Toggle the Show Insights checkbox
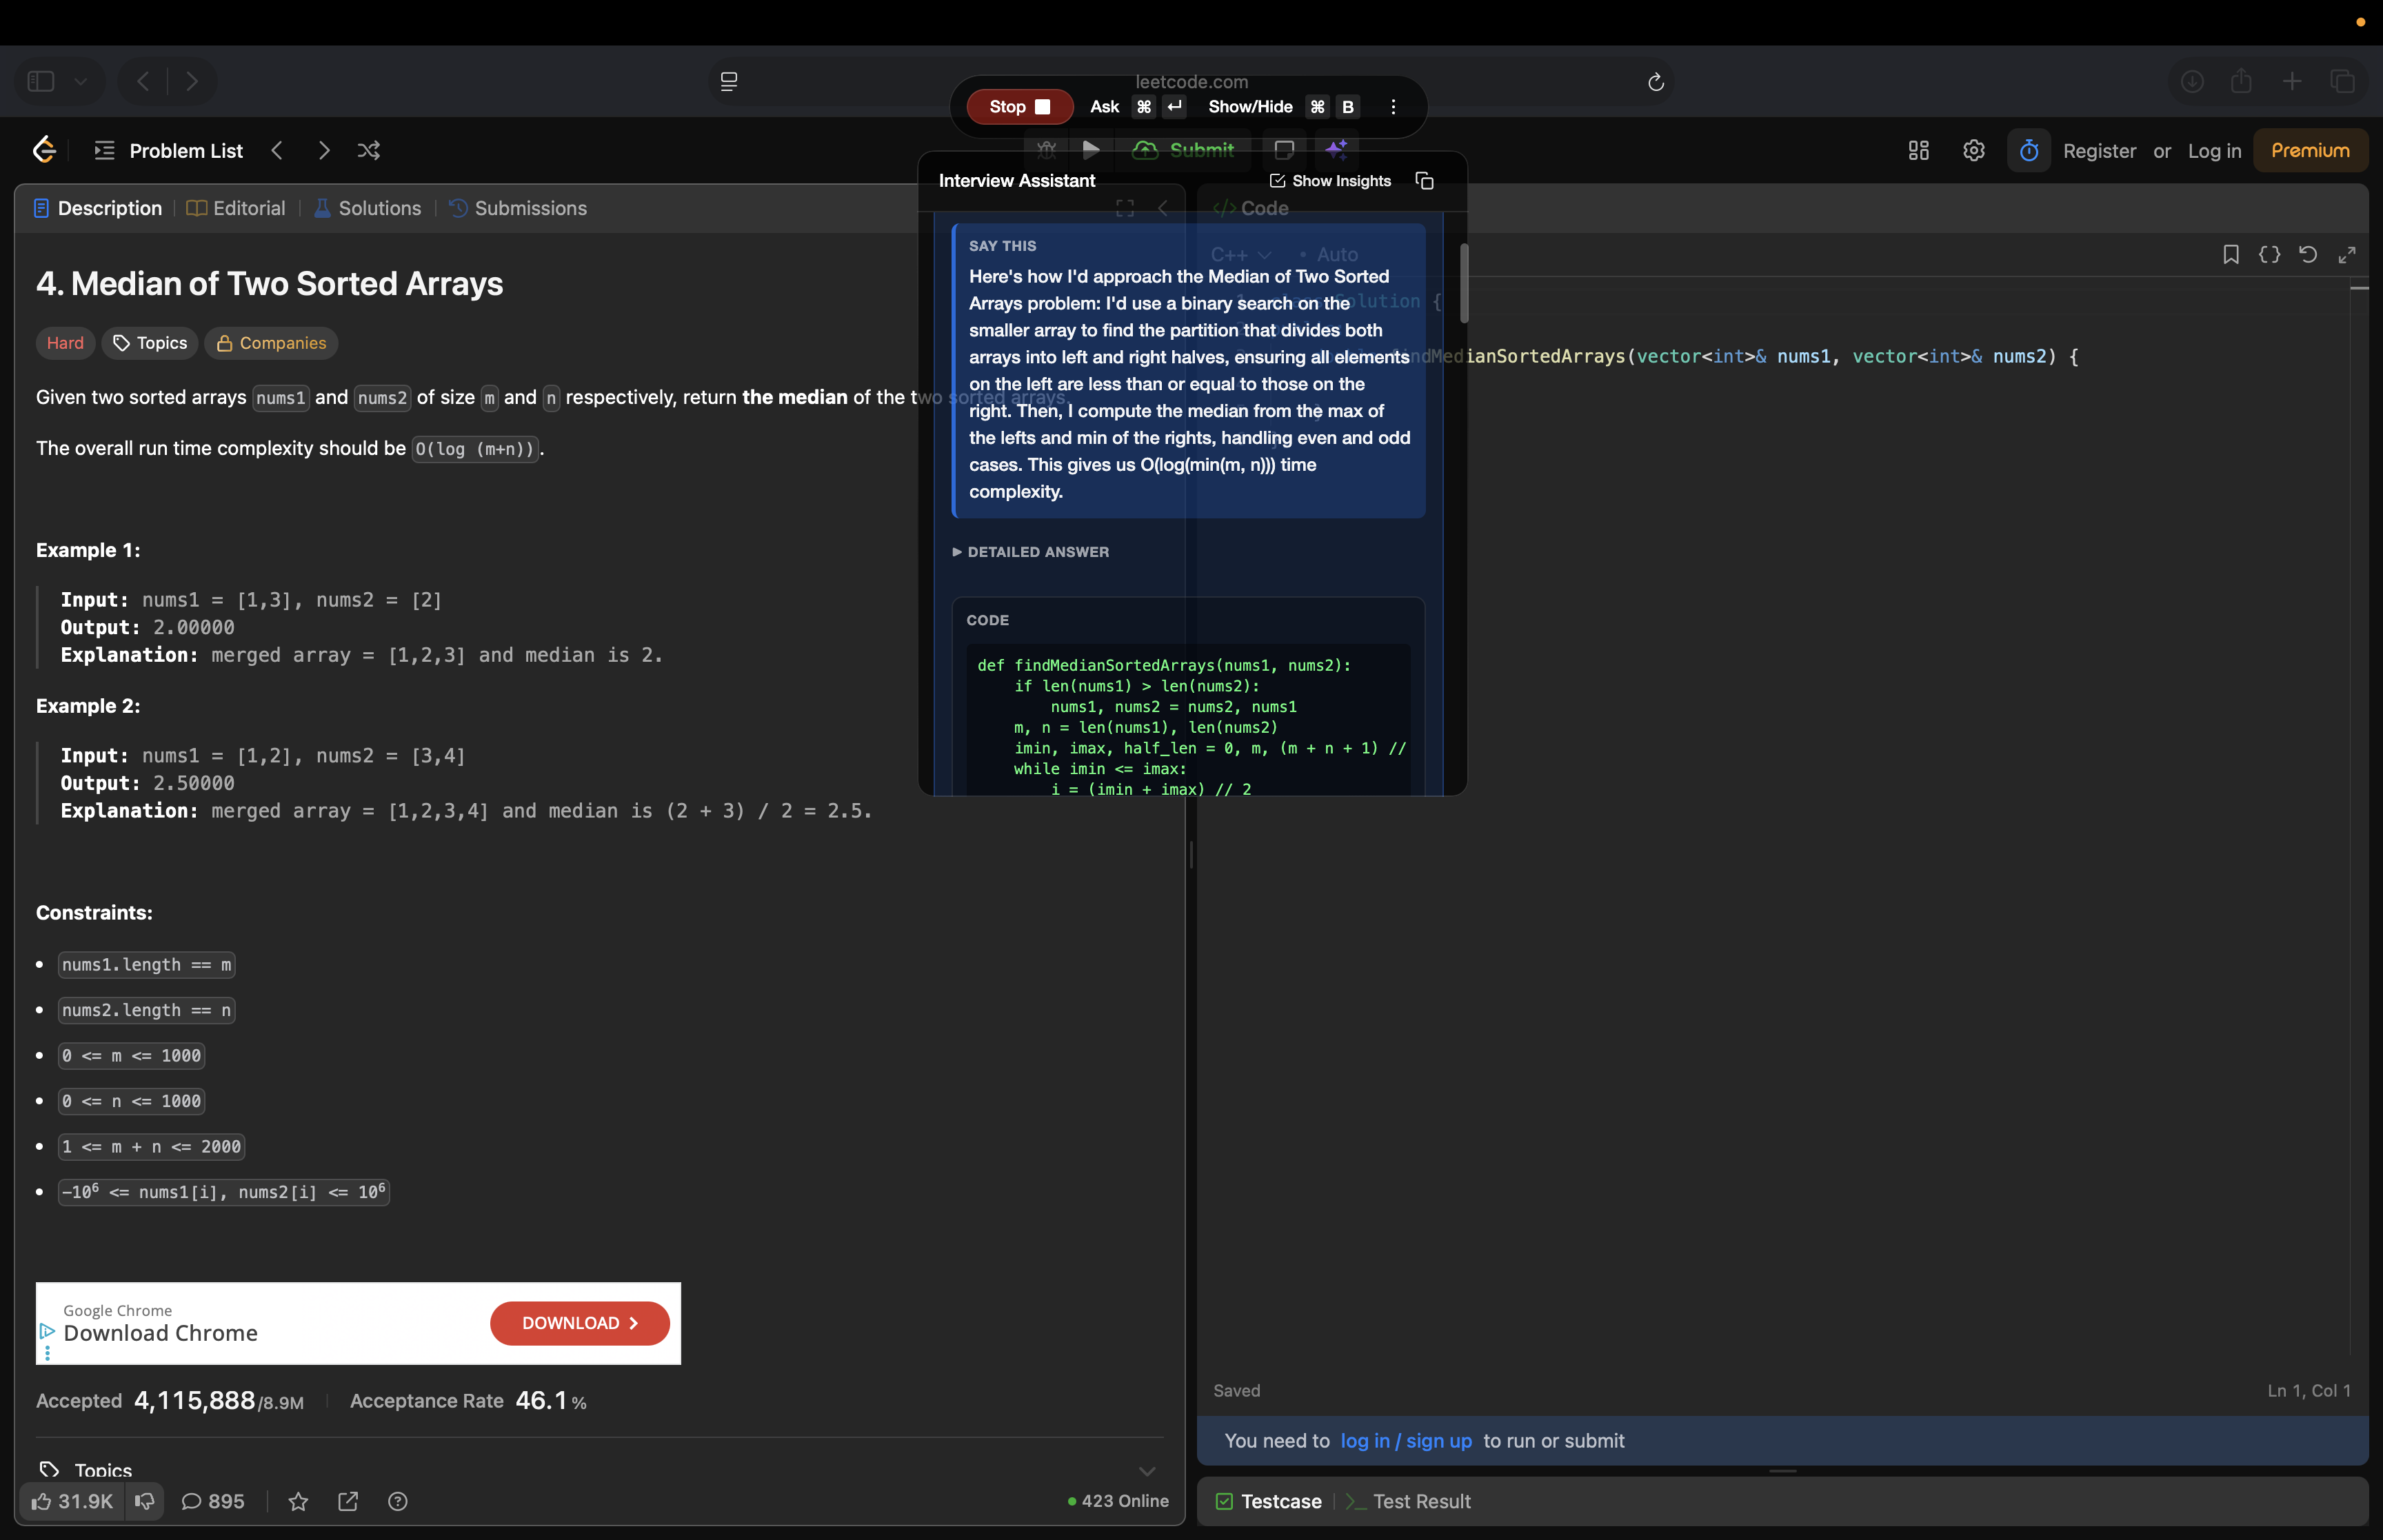Screen dimensions: 2383x1540 pyautogui.click(x=1278, y=181)
